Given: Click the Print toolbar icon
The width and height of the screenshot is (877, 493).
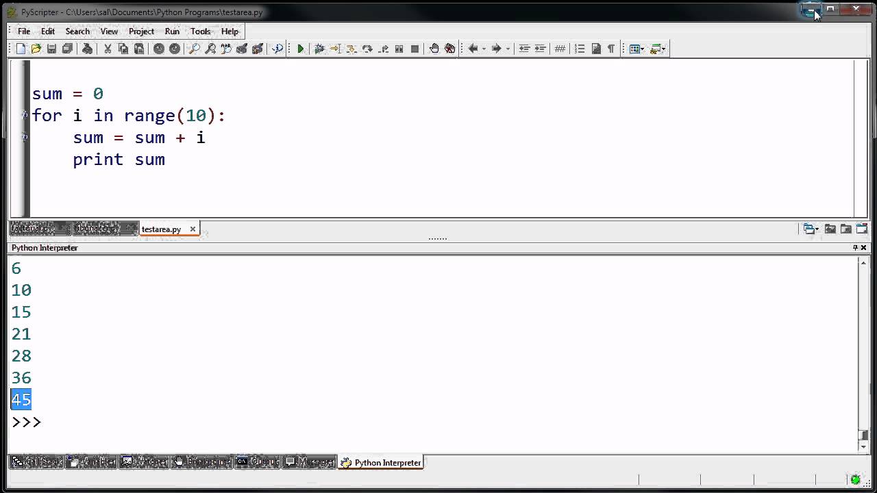Looking at the screenshot, I should [x=86, y=49].
